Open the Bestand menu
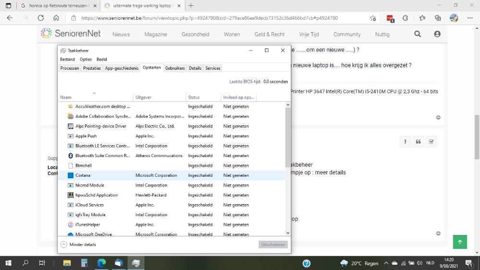This screenshot has height=270, width=480. [67, 60]
